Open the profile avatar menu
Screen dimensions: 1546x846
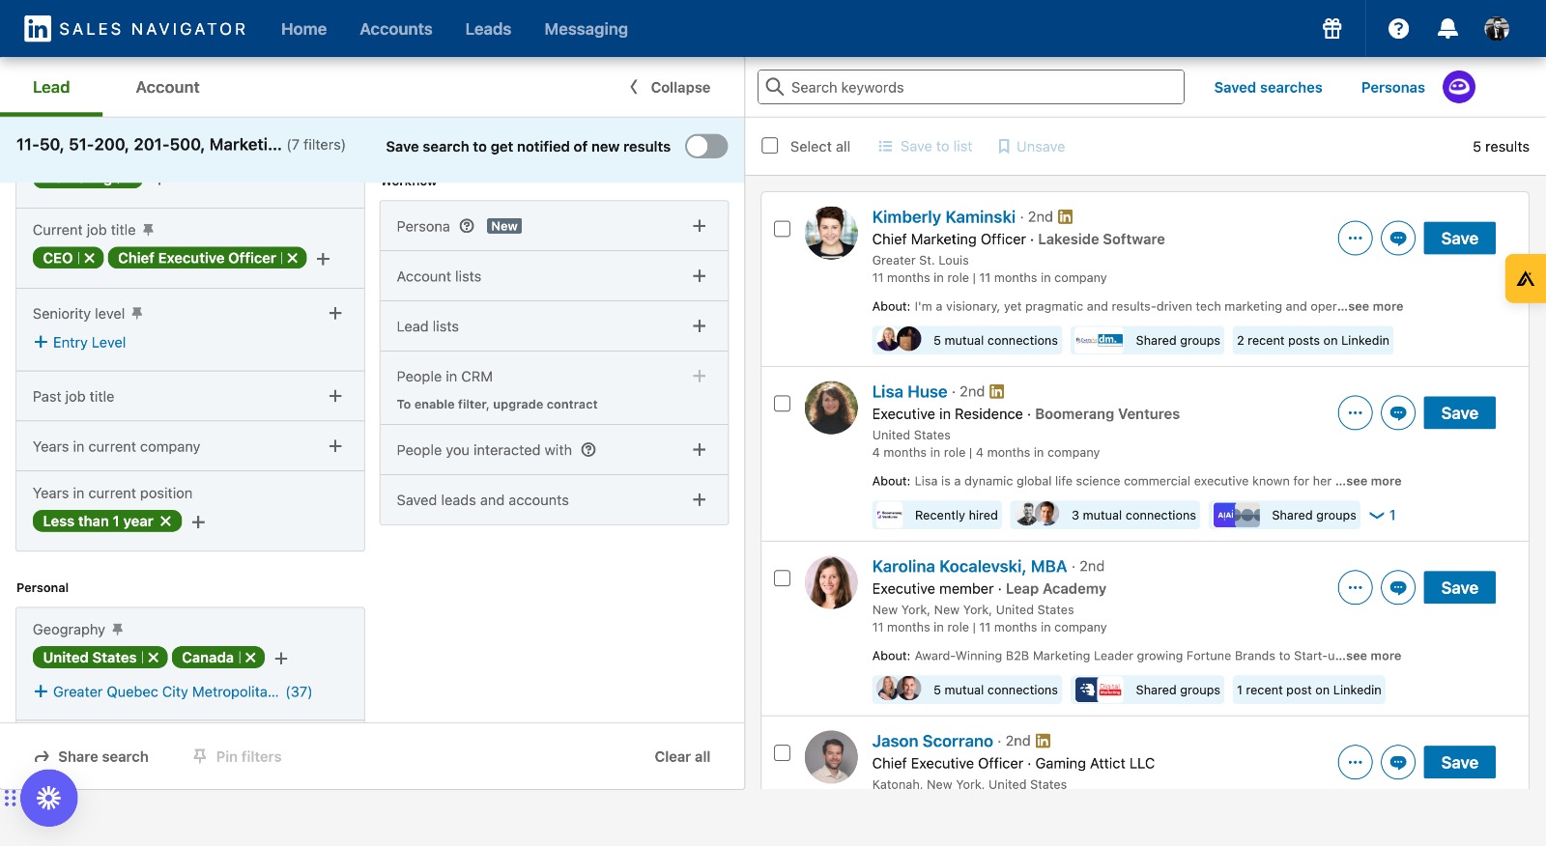click(1497, 29)
